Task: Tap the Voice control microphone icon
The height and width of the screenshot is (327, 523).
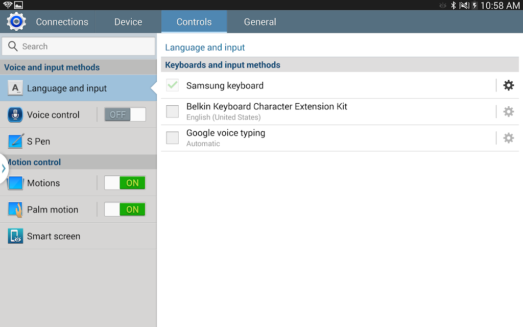Action: [x=15, y=114]
